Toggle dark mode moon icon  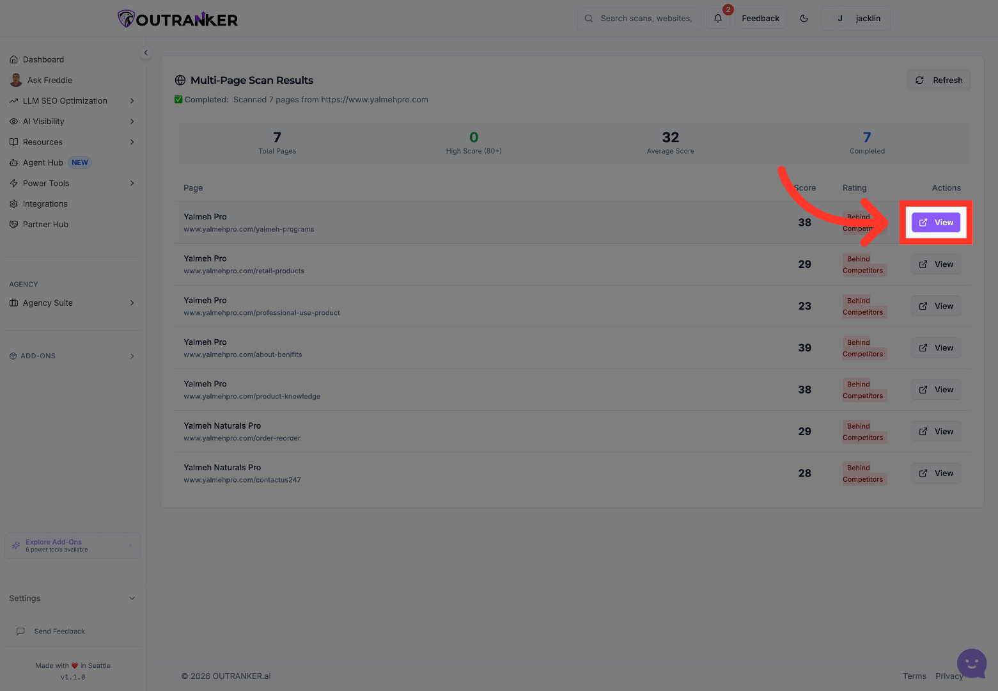pos(804,19)
